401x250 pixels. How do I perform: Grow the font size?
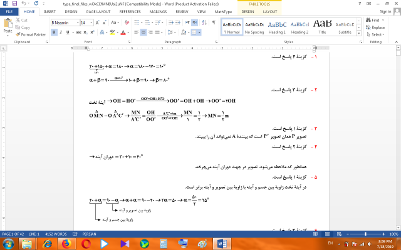click(x=98, y=22)
